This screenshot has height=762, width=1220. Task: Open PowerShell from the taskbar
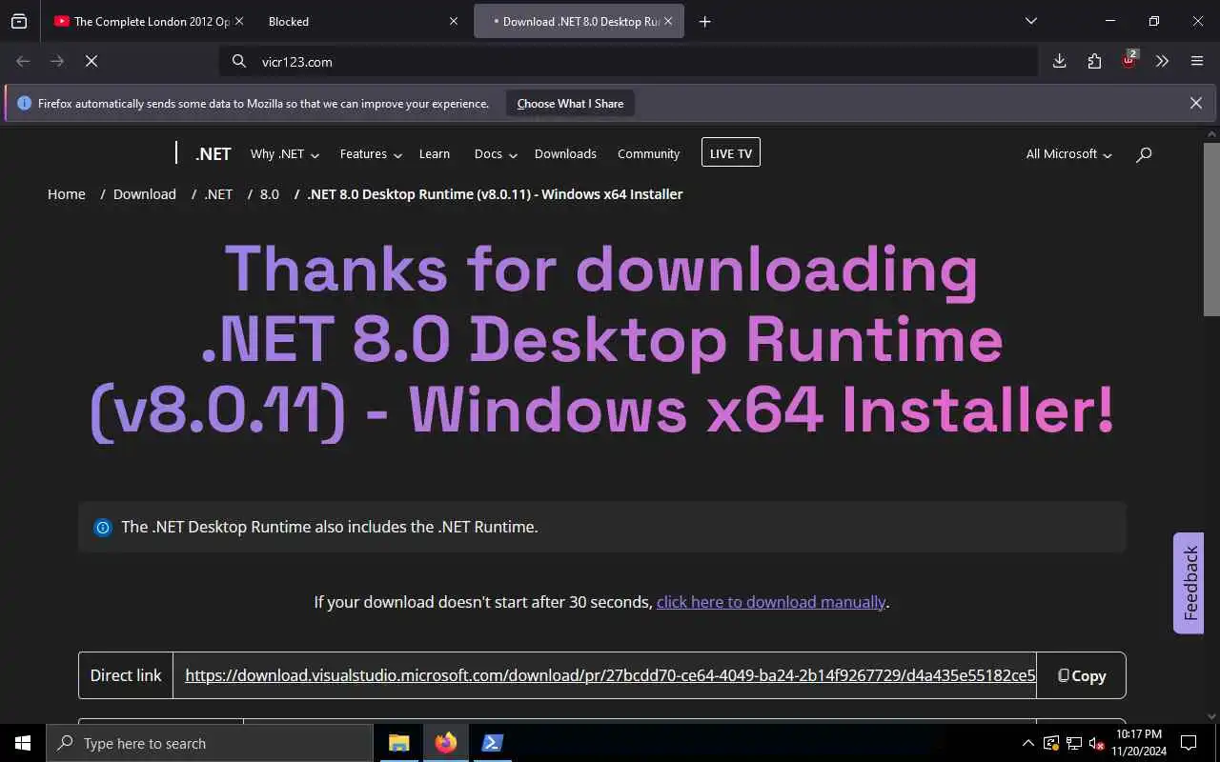(492, 743)
